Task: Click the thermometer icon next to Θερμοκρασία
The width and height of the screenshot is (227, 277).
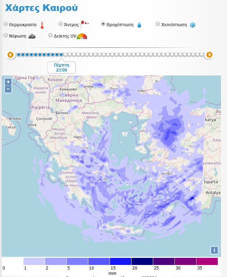Action: [42, 25]
